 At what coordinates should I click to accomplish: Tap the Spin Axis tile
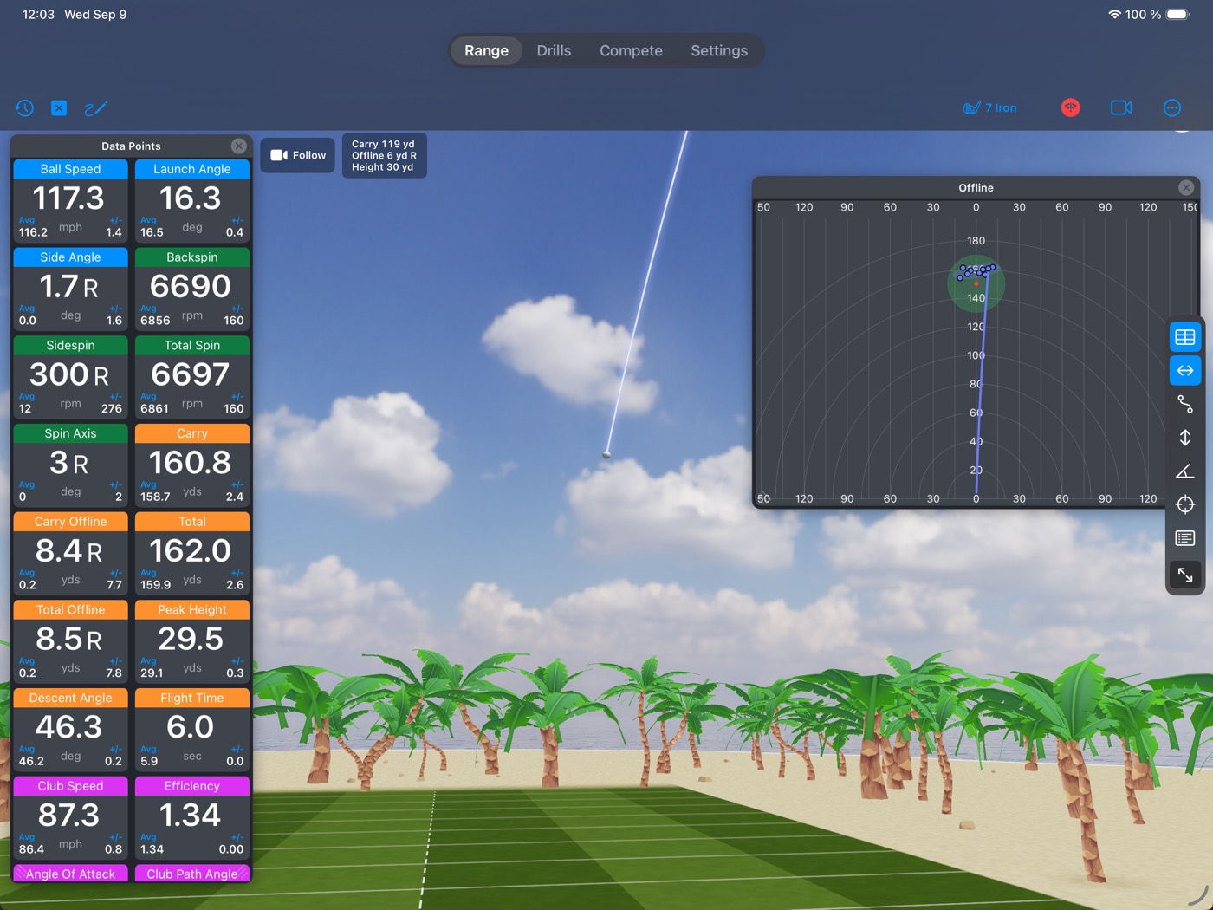point(70,465)
